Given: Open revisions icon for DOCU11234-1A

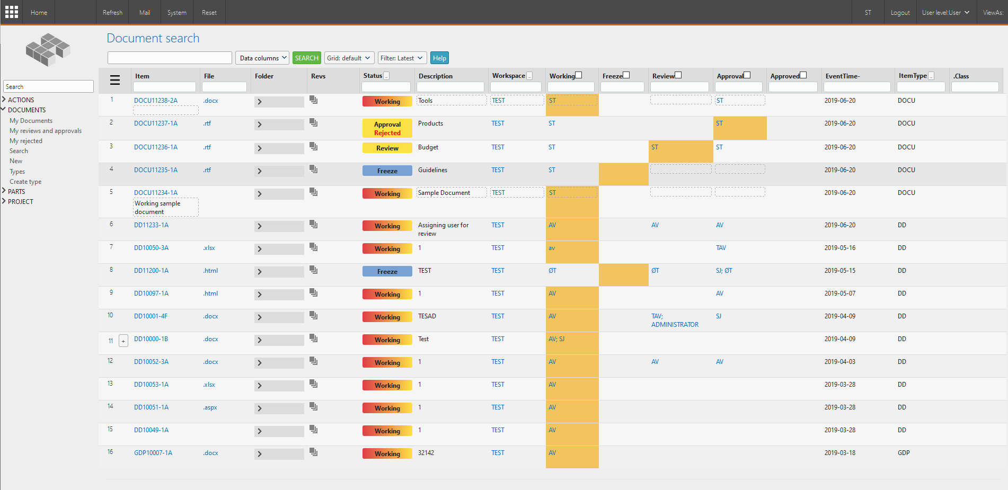Looking at the screenshot, I should [314, 192].
